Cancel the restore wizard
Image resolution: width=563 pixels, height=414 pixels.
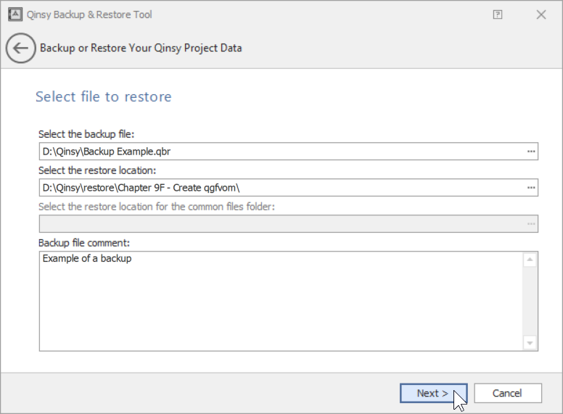(507, 393)
